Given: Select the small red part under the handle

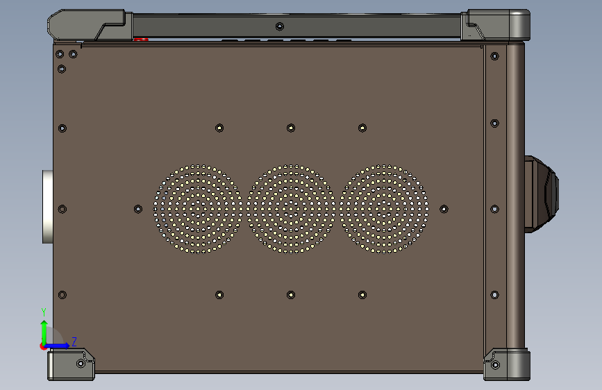Looking at the screenshot, I should (x=141, y=39).
